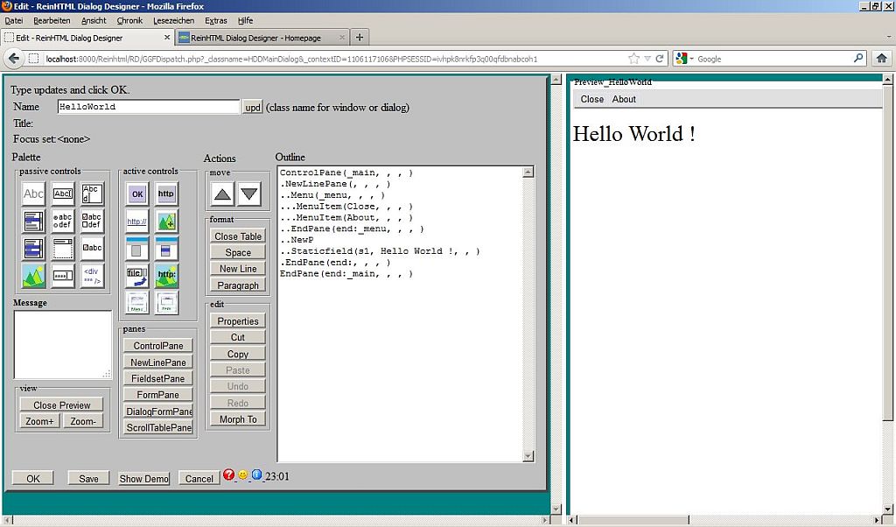Click the move up arrow button

(x=223, y=194)
